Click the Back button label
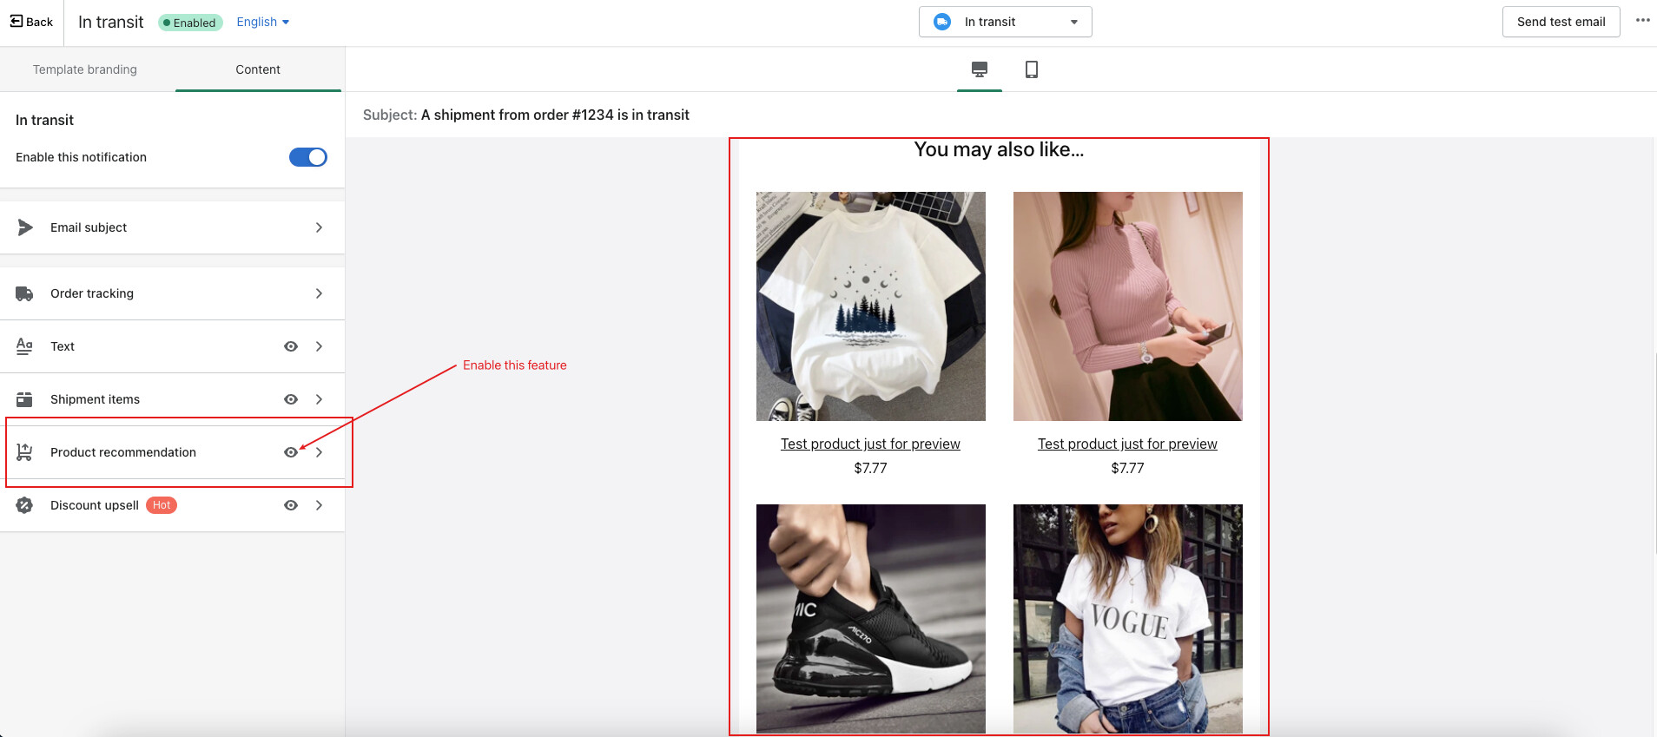Image resolution: width=1657 pixels, height=737 pixels. (39, 22)
